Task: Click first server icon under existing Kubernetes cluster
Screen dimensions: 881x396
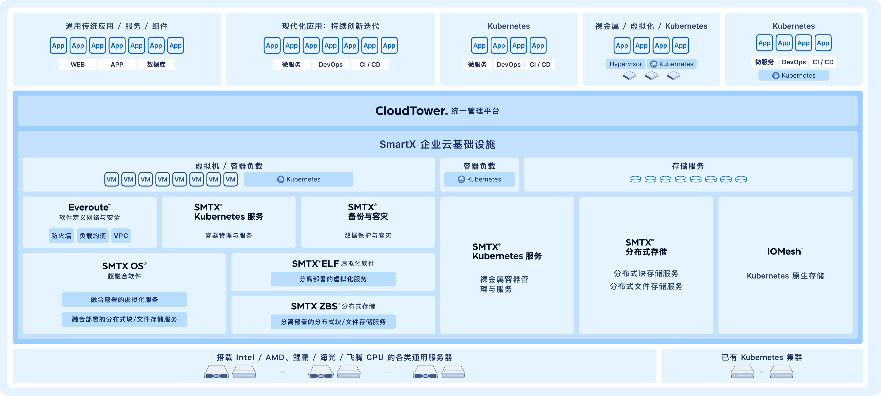Action: (742, 372)
